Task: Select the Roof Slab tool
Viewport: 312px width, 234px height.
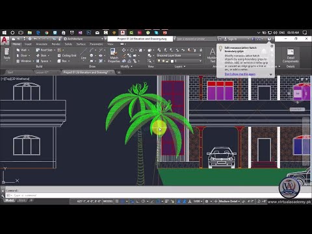Action: 44,50
